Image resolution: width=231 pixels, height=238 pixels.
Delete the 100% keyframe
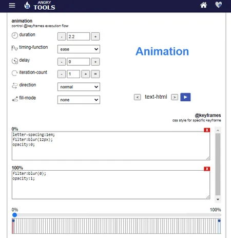coord(207,169)
